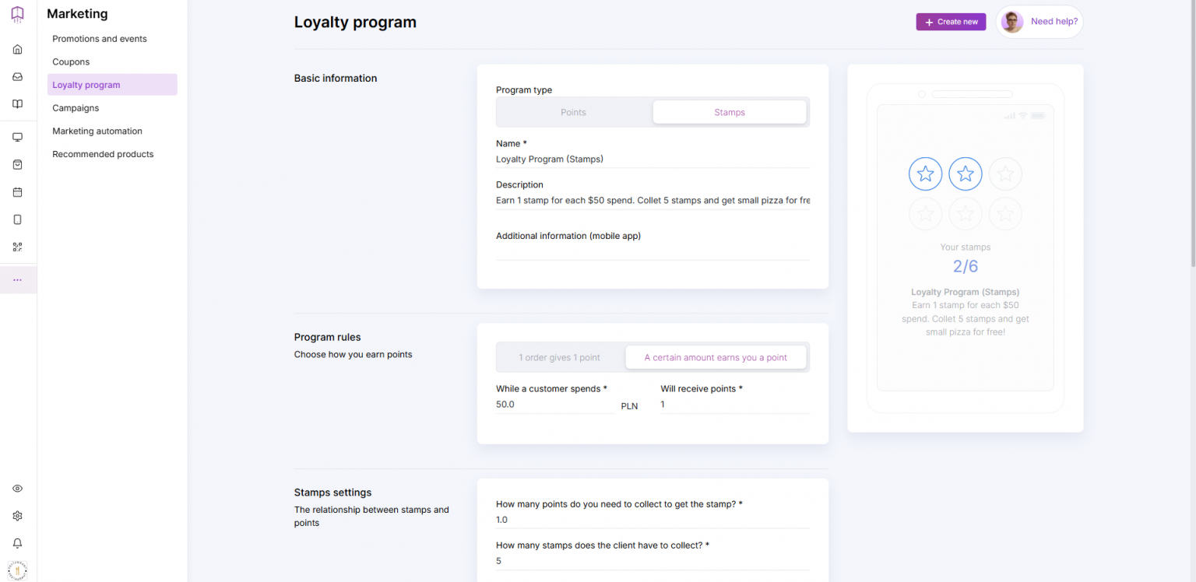
Task: Open the monitor screen icon in sidebar
Action: (x=17, y=137)
